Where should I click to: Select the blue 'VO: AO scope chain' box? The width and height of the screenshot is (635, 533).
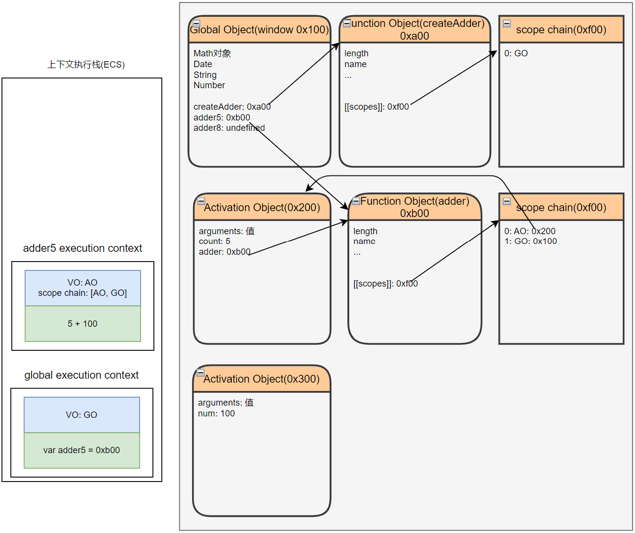83,288
